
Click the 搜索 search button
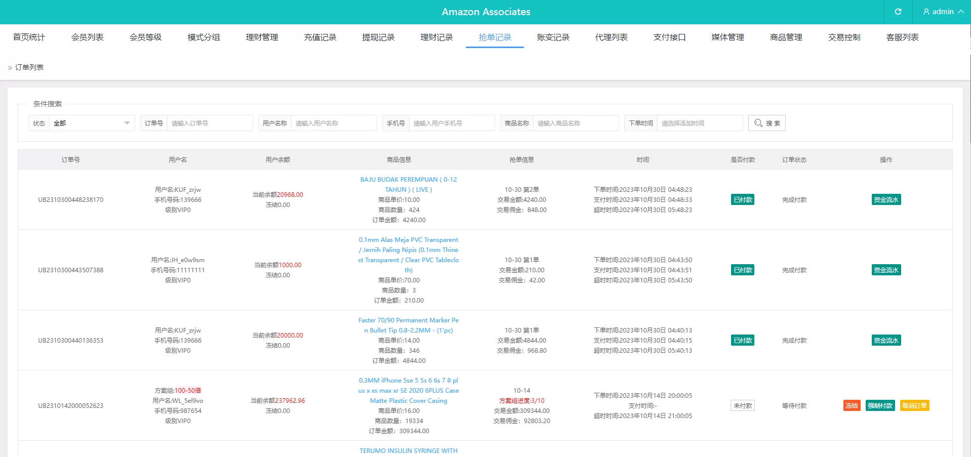(766, 123)
